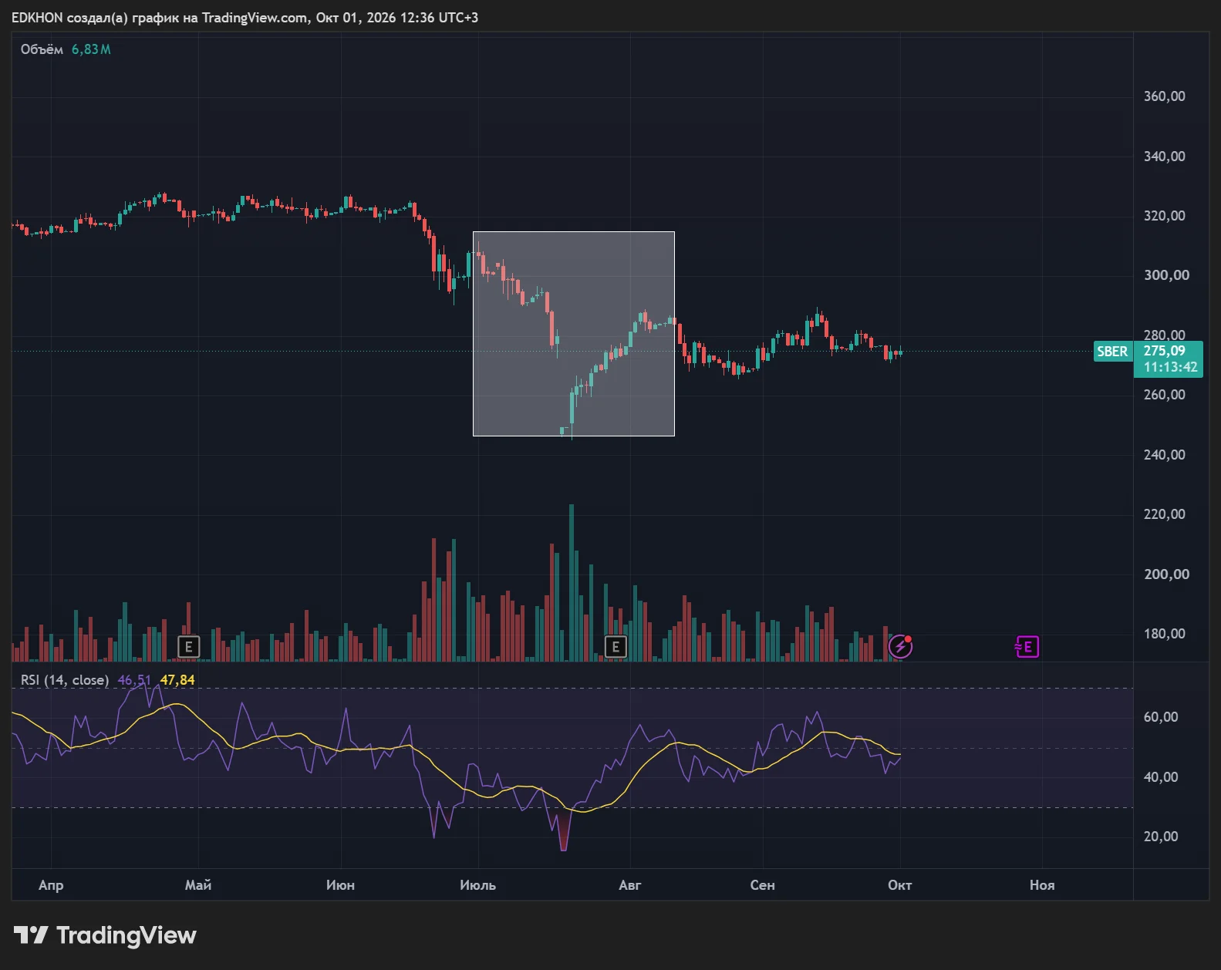The image size is (1221, 970).
Task: Click the EDKHON chart creation header text
Action: pos(245,18)
